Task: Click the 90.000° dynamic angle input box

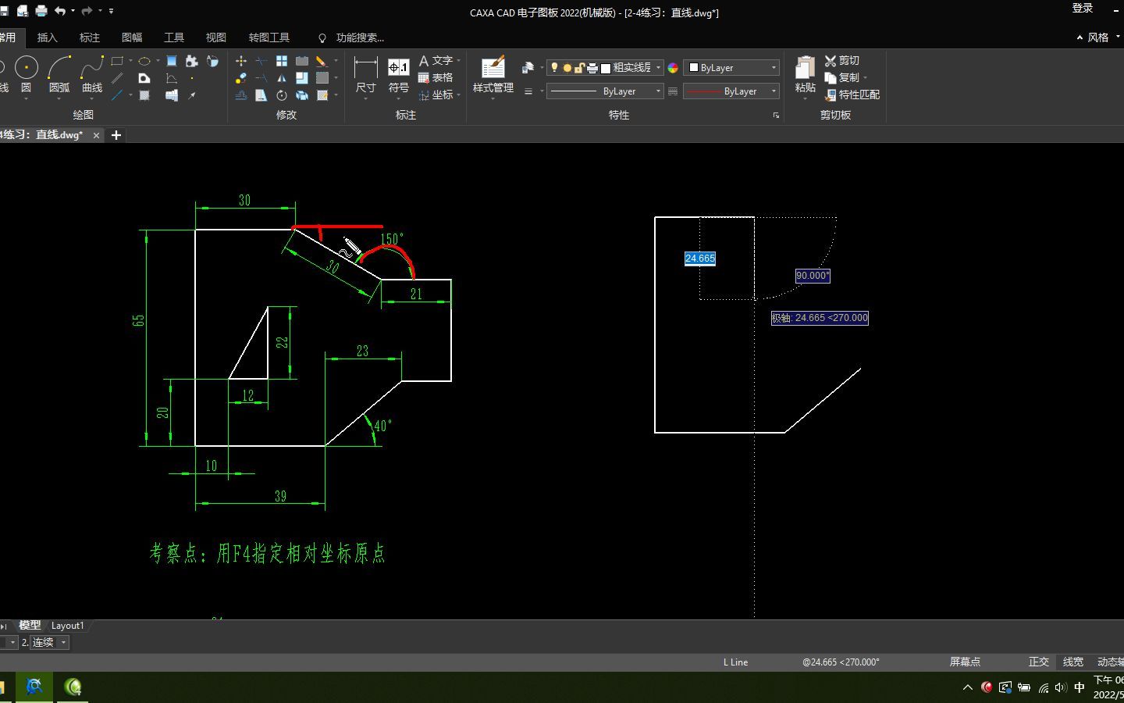Action: click(813, 276)
